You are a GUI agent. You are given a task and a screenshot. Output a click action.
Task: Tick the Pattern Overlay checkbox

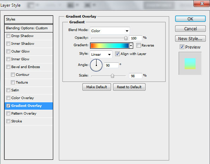(8, 114)
